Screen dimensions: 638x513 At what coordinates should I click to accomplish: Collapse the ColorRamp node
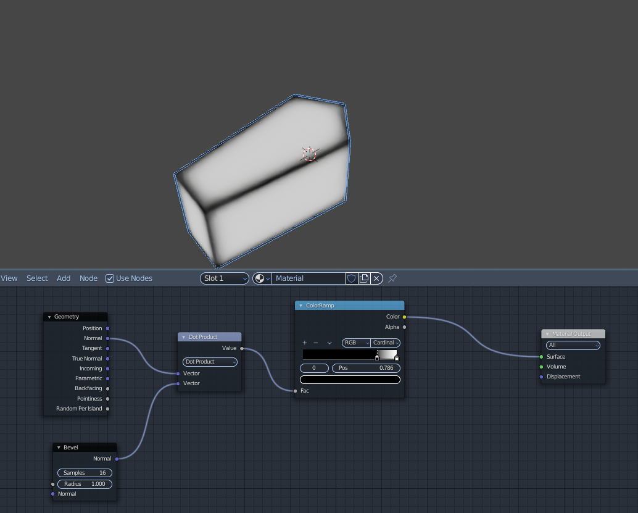click(x=300, y=306)
